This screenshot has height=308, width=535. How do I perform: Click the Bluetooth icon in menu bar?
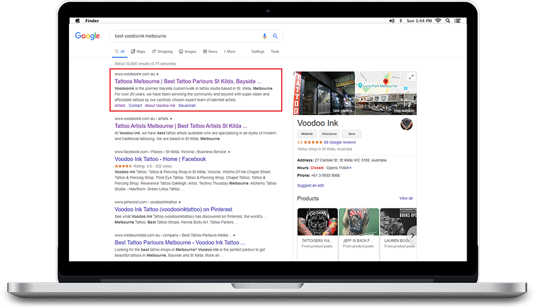click(x=400, y=21)
